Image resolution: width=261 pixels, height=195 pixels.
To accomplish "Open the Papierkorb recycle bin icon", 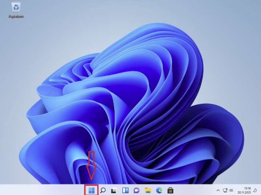I will (x=16, y=7).
